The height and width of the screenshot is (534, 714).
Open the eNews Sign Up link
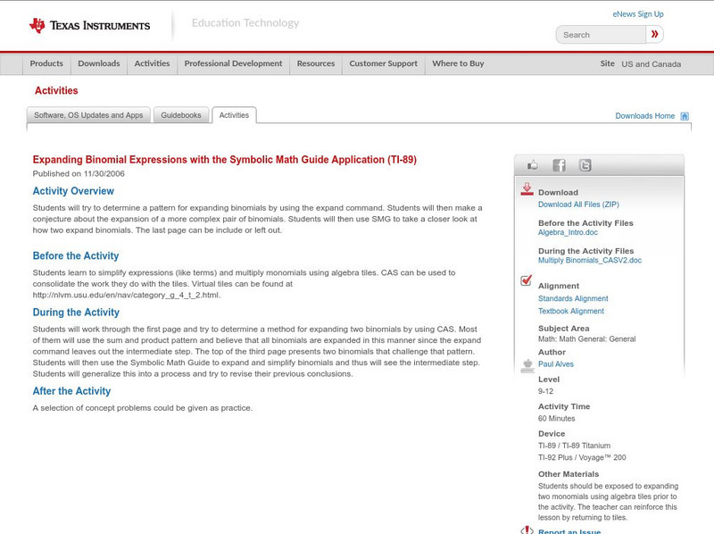pos(638,14)
